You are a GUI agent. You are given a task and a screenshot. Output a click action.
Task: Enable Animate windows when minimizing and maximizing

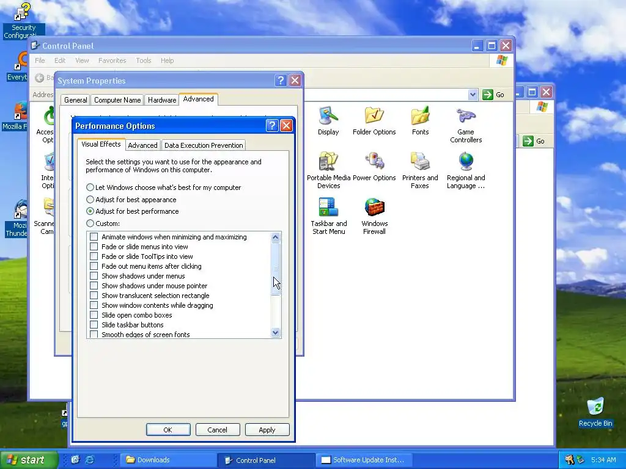pos(94,237)
